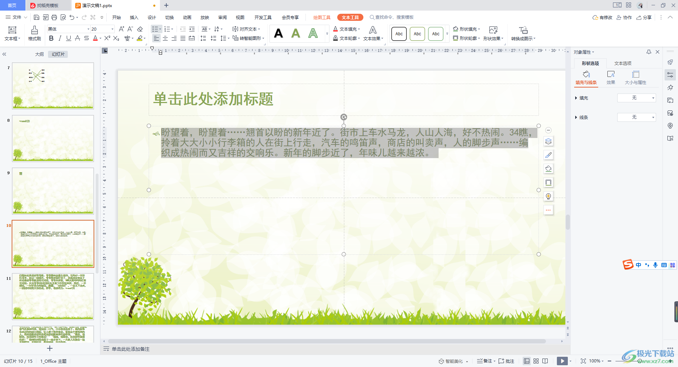The image size is (678, 367).
Task: Open the Insert (插入) ribbon tab
Action: point(134,17)
